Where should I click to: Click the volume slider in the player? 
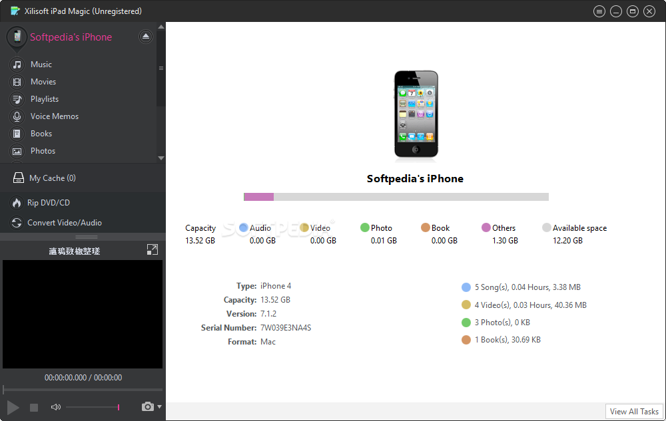(92, 408)
